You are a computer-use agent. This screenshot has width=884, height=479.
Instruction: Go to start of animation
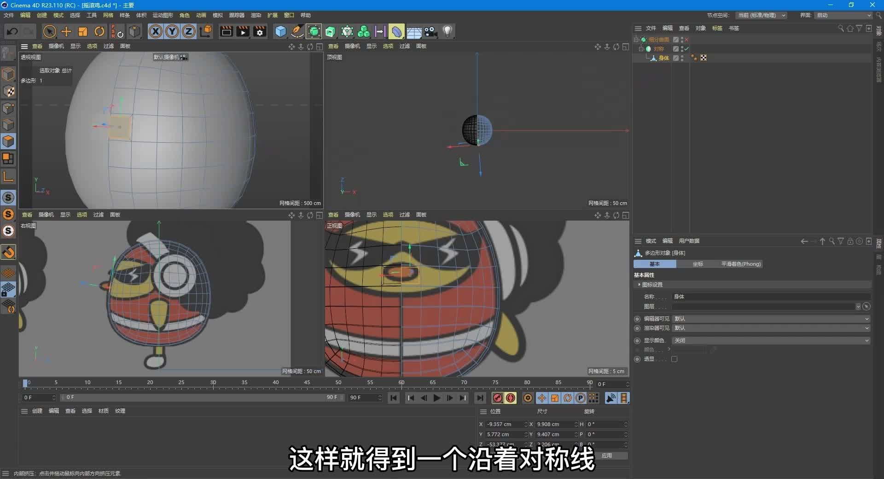pyautogui.click(x=394, y=398)
